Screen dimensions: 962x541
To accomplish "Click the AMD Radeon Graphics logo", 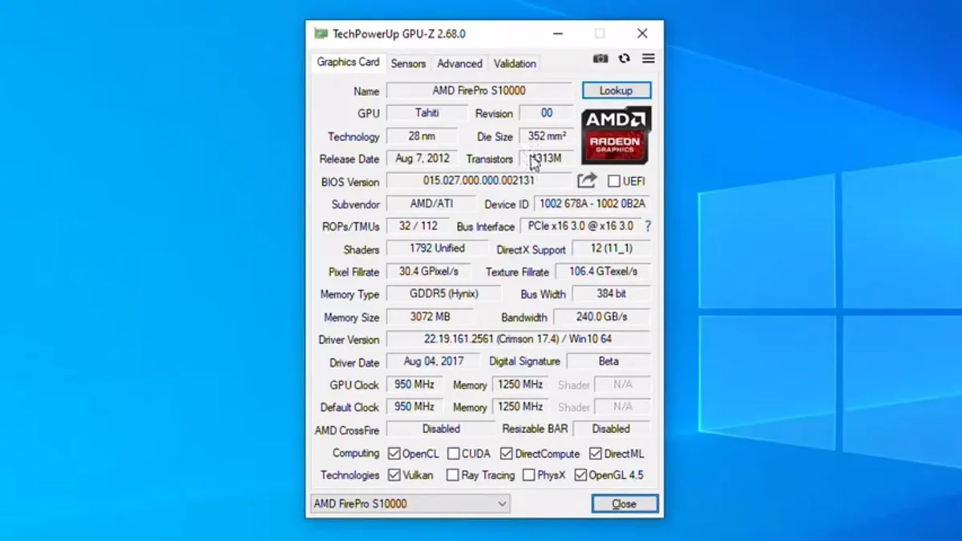I will (x=616, y=135).
